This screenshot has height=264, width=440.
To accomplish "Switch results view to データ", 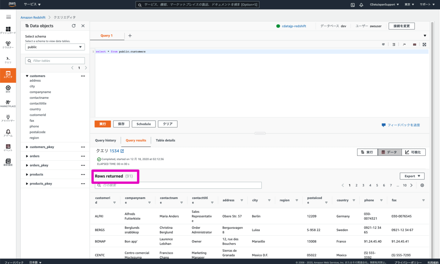I will point(389,152).
